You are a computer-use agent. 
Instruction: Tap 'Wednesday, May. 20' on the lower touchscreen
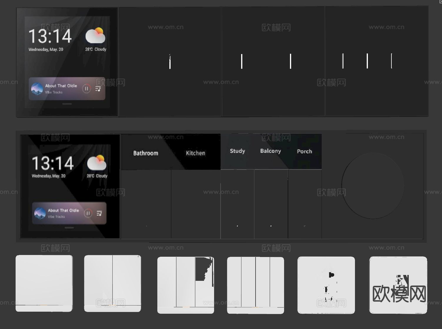[49, 176]
